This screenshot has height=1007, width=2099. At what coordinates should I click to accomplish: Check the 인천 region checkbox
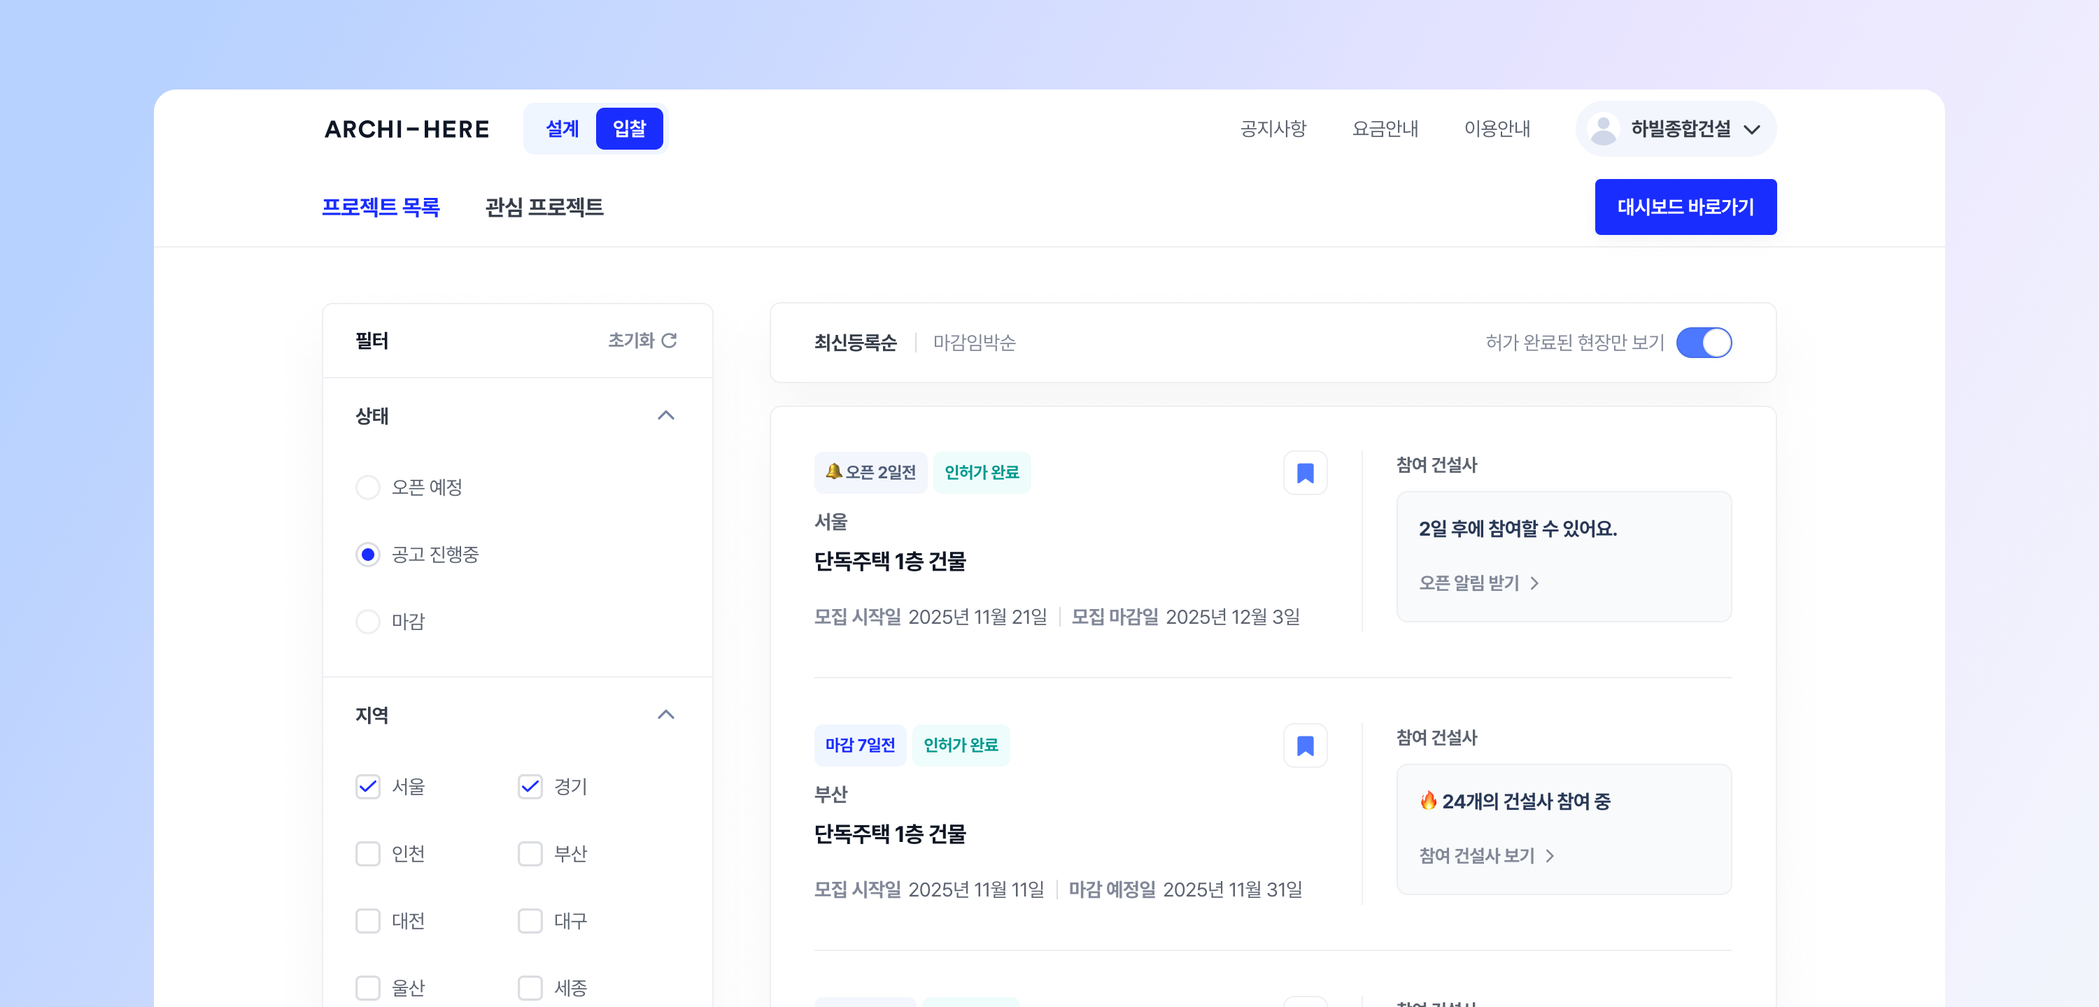pos(367,854)
